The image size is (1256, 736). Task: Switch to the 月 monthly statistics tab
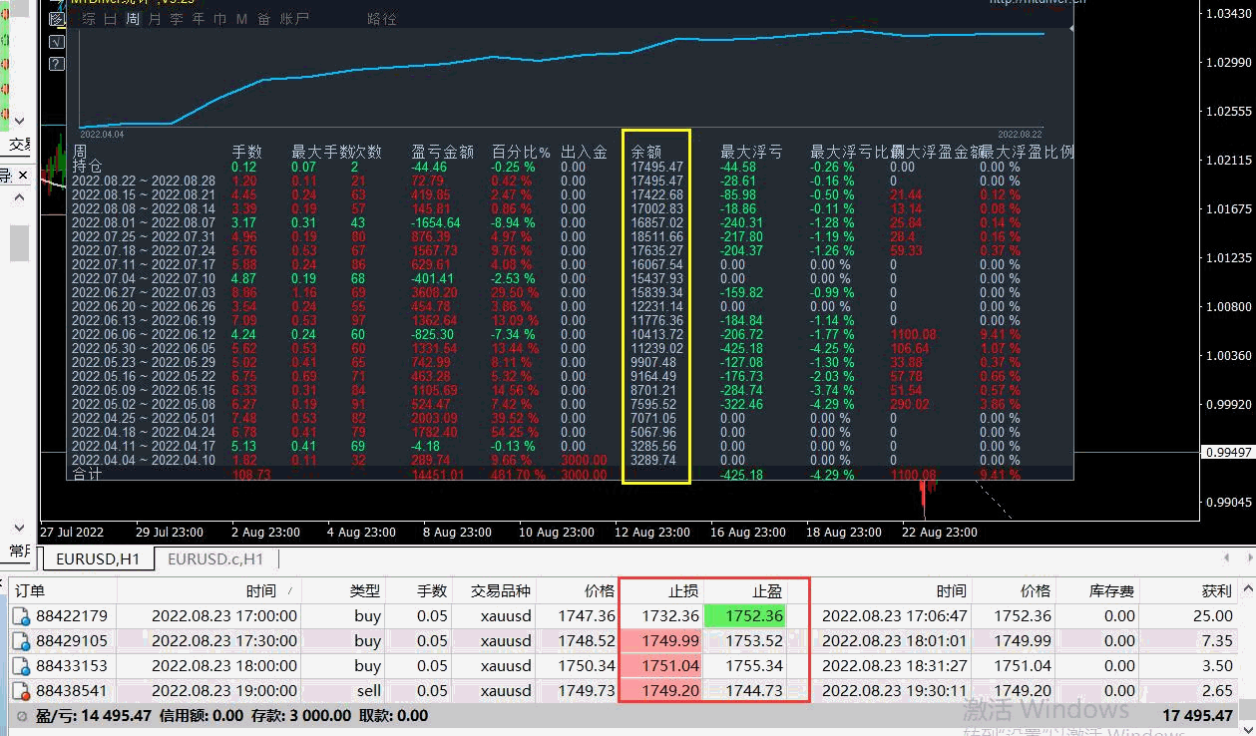pyautogui.click(x=154, y=19)
